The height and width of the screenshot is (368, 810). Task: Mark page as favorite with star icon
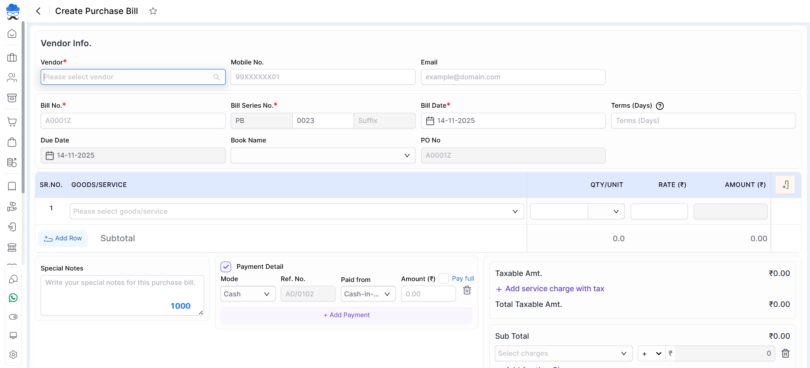153,11
